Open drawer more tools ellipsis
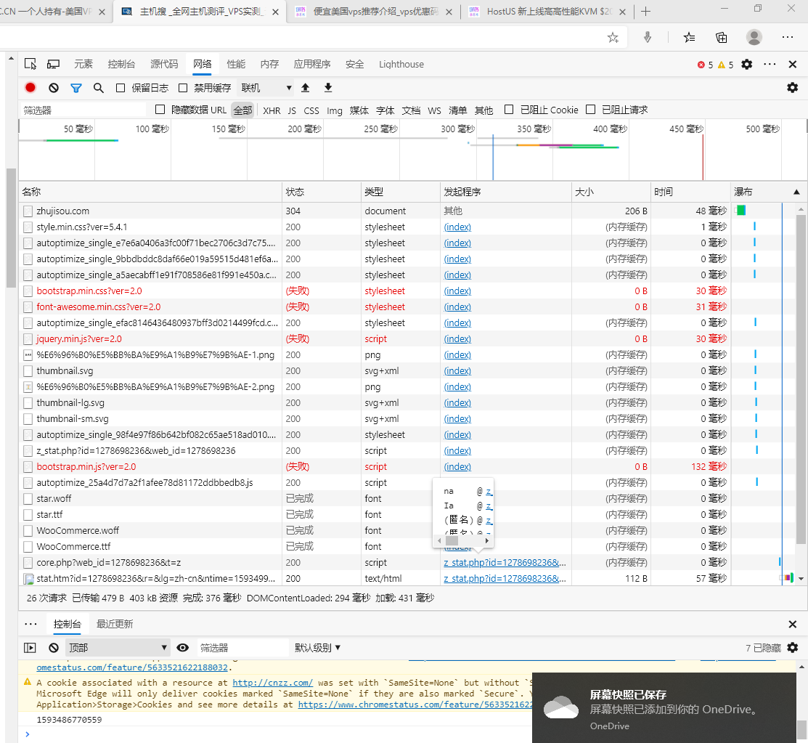The image size is (808, 743). click(30, 624)
